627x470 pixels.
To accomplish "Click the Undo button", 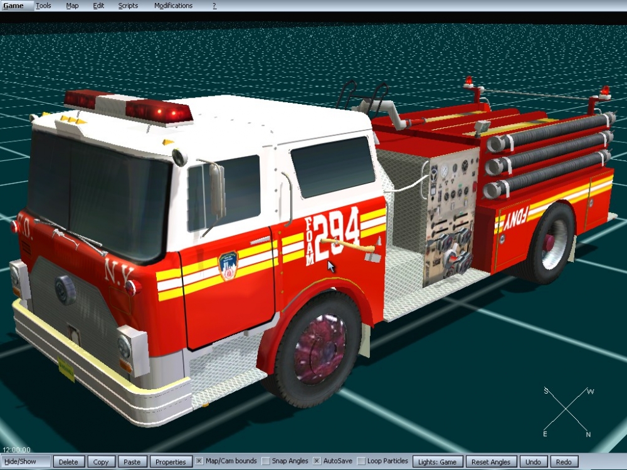I will click(x=533, y=462).
